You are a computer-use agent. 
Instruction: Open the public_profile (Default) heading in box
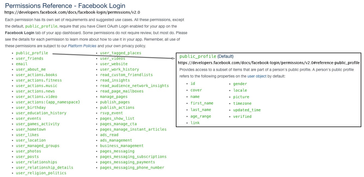pos(206,56)
